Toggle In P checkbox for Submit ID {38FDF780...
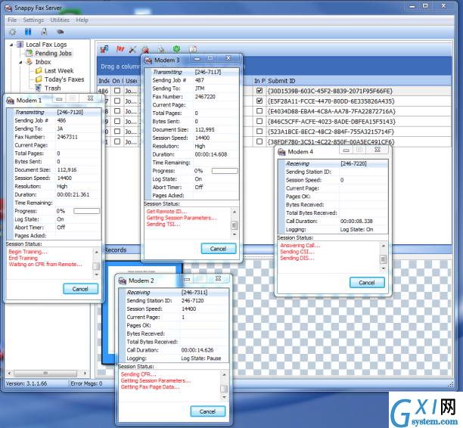Screen dimensions: 463x428 259,141
